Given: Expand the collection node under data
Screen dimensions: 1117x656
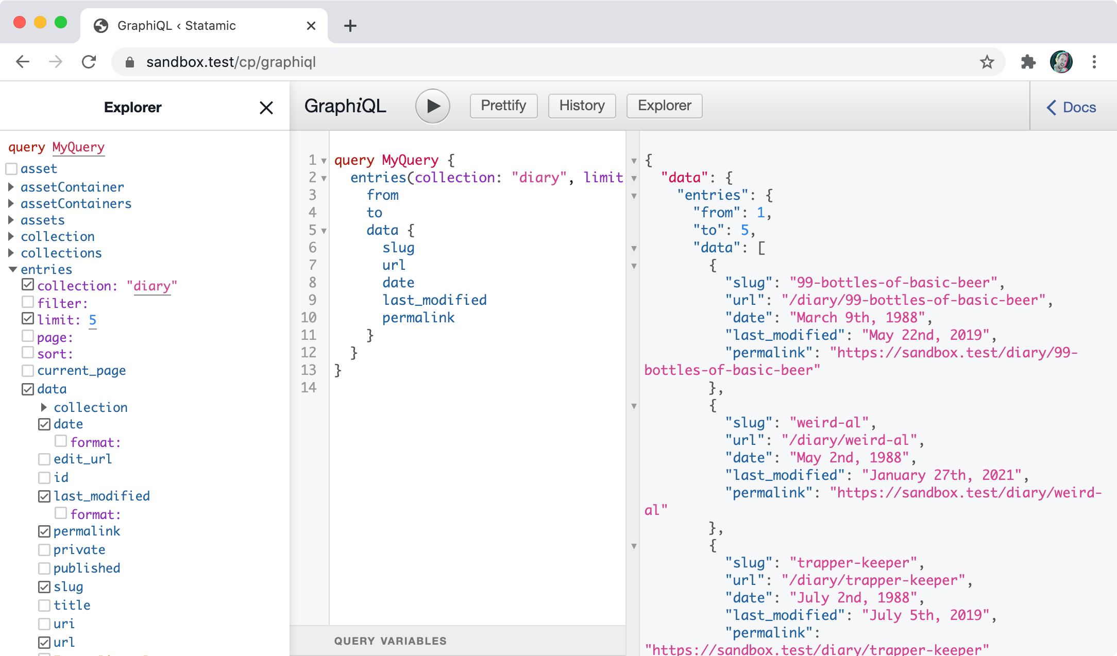Looking at the screenshot, I should coord(44,407).
